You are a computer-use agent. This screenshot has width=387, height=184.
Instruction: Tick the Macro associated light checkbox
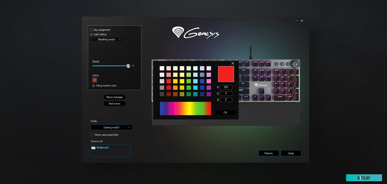[92, 135]
